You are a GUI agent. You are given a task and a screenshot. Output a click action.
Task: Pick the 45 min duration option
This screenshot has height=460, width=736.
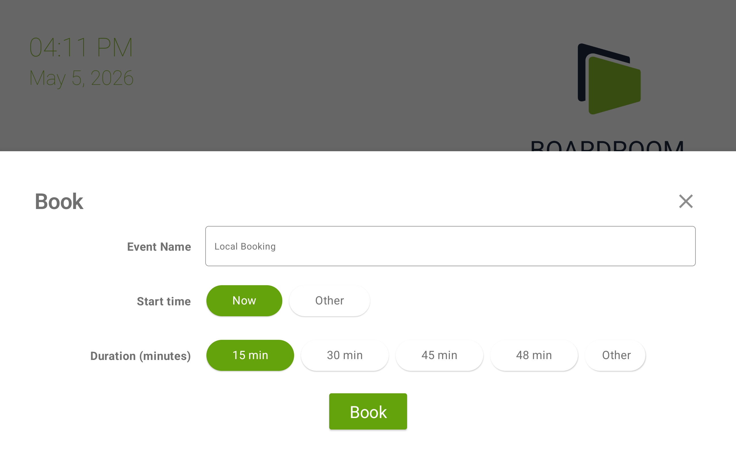click(439, 355)
